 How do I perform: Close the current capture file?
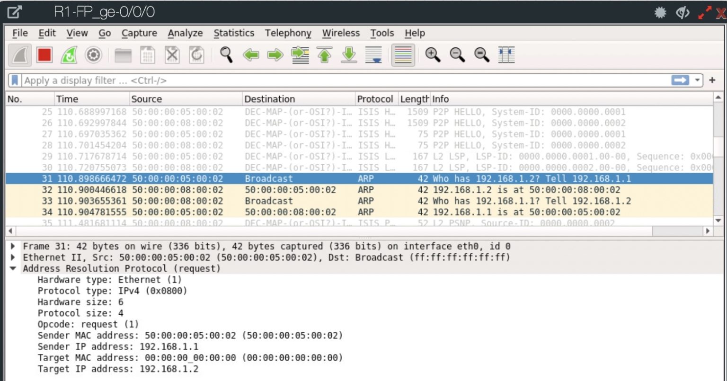point(172,55)
